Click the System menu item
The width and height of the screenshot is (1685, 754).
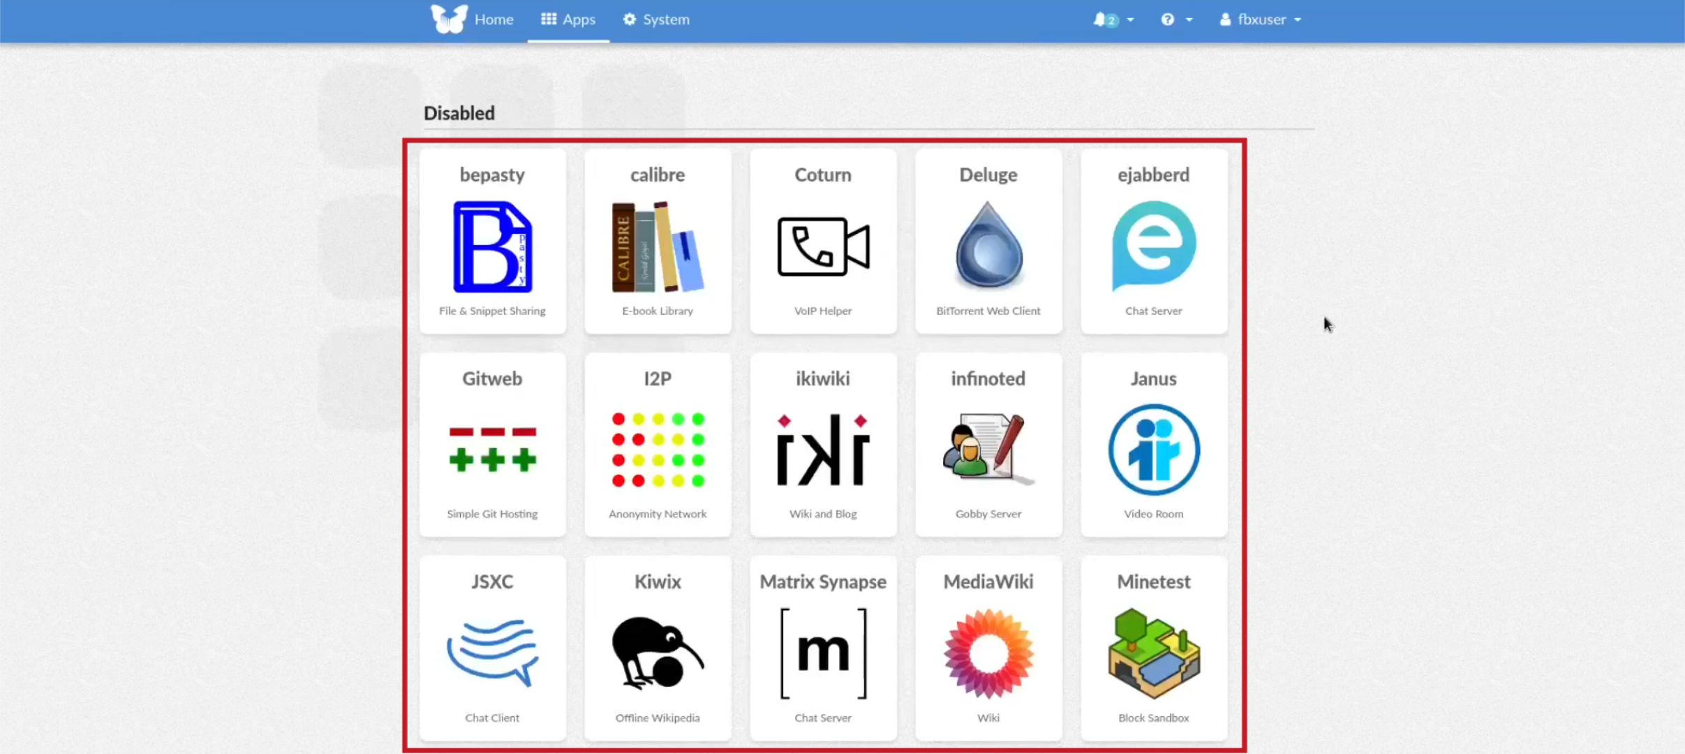tap(665, 20)
